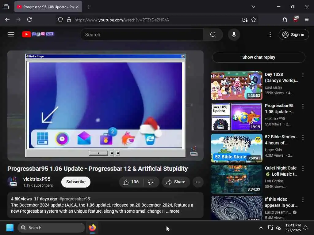Open menu for Progressbar95 1.05 Update video
This screenshot has height=235, width=314.
tap(303, 106)
